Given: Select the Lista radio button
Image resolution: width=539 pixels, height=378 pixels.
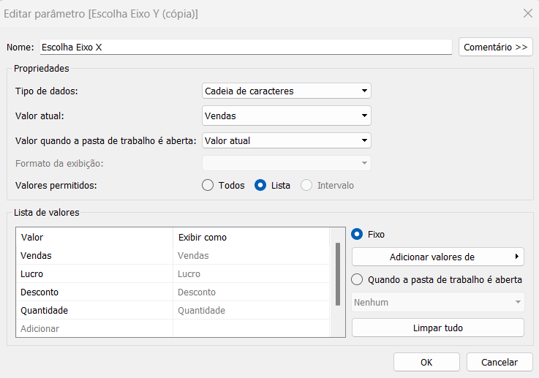Looking at the screenshot, I should (260, 185).
